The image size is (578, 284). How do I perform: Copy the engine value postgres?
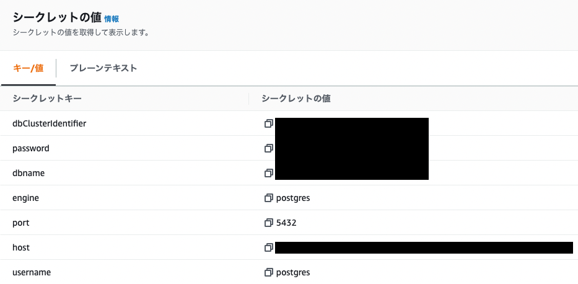tap(268, 198)
